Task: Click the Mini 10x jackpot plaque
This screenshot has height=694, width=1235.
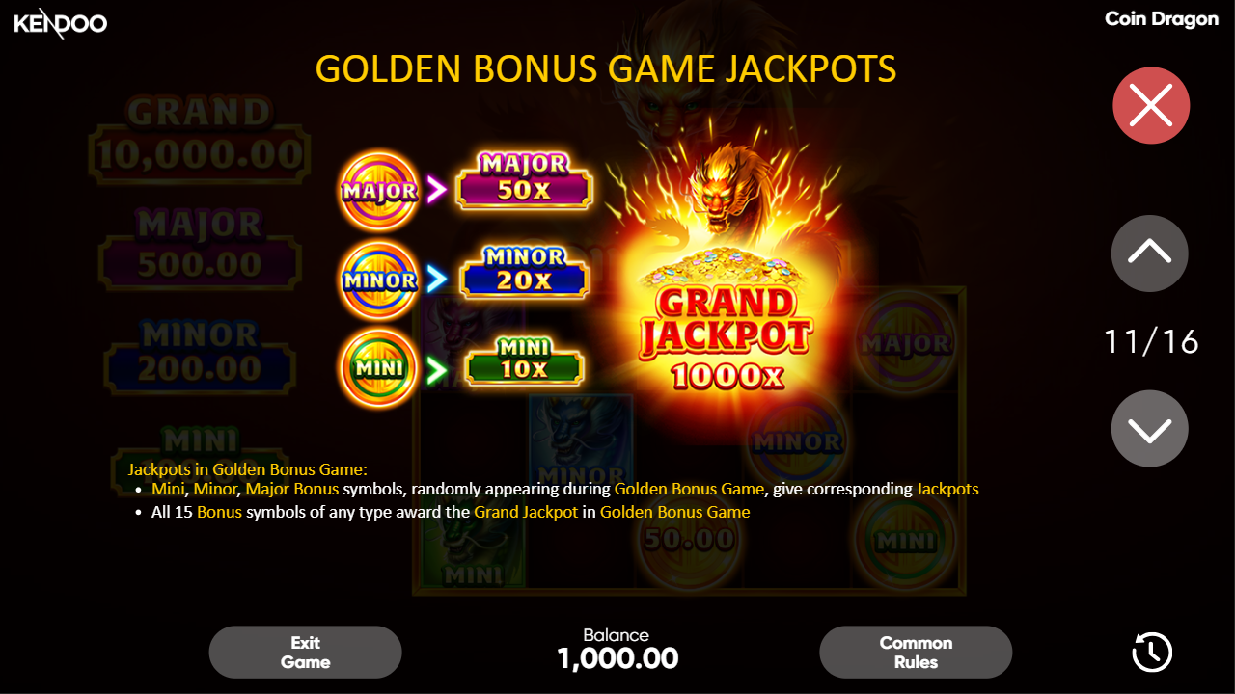Action: 524,360
